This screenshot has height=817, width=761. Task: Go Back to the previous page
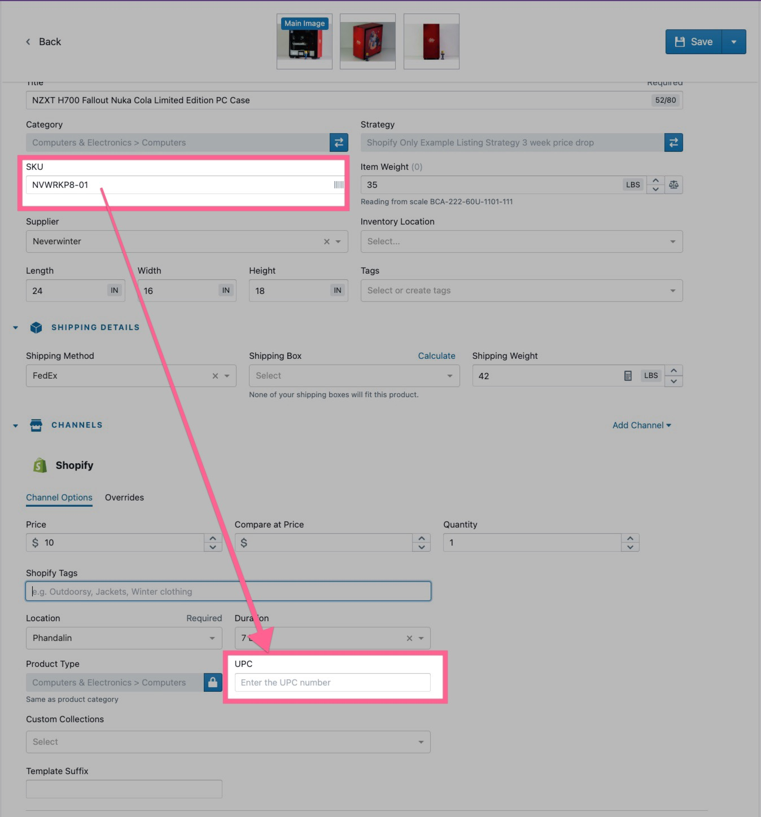point(43,42)
